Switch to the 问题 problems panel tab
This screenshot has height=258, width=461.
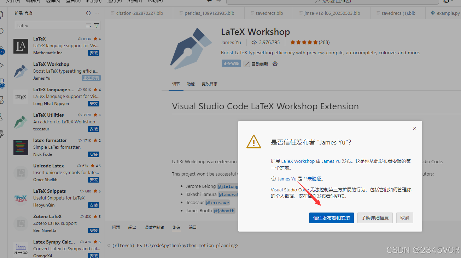tap(116, 227)
